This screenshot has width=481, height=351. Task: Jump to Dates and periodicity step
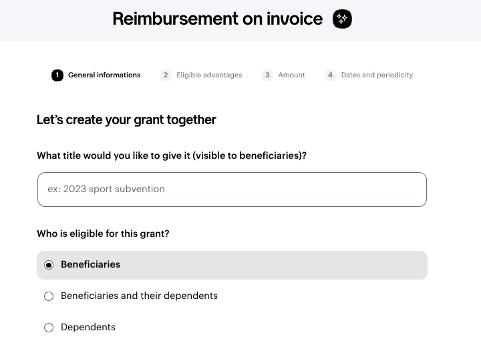coord(377,75)
